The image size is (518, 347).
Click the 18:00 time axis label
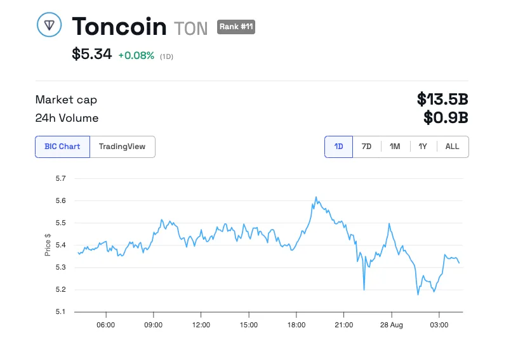296,325
